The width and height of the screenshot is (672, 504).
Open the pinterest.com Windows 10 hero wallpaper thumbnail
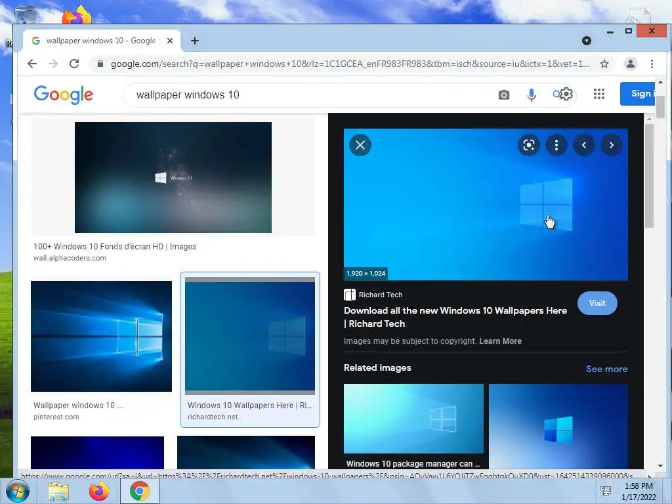click(101, 336)
